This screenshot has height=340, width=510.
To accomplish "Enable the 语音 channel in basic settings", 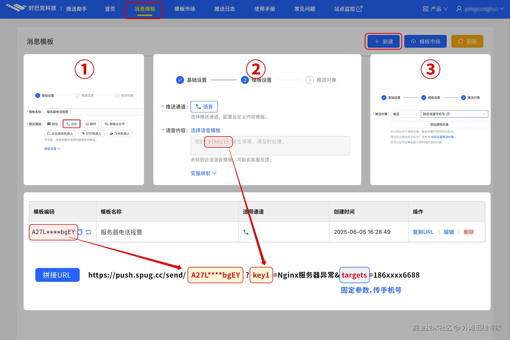I will click(71, 124).
